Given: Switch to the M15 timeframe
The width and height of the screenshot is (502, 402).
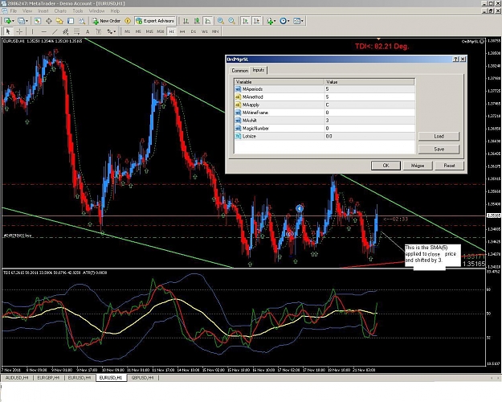Looking at the screenshot, I should (149, 31).
